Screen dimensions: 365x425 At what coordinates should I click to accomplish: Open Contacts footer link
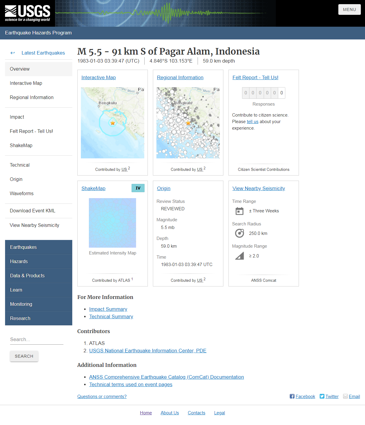click(x=196, y=413)
